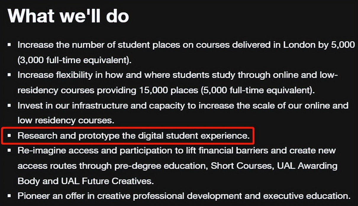The height and width of the screenshot is (206, 358).
Task: Click the "What we'll do" heading
Action: [x=68, y=15]
